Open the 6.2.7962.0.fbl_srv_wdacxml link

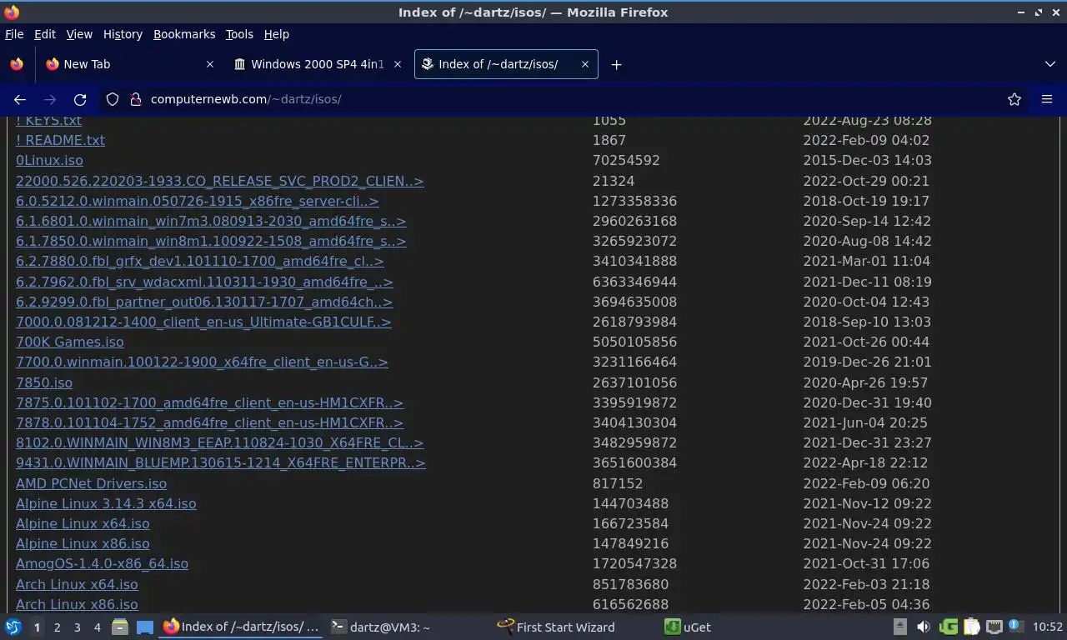[x=204, y=282]
